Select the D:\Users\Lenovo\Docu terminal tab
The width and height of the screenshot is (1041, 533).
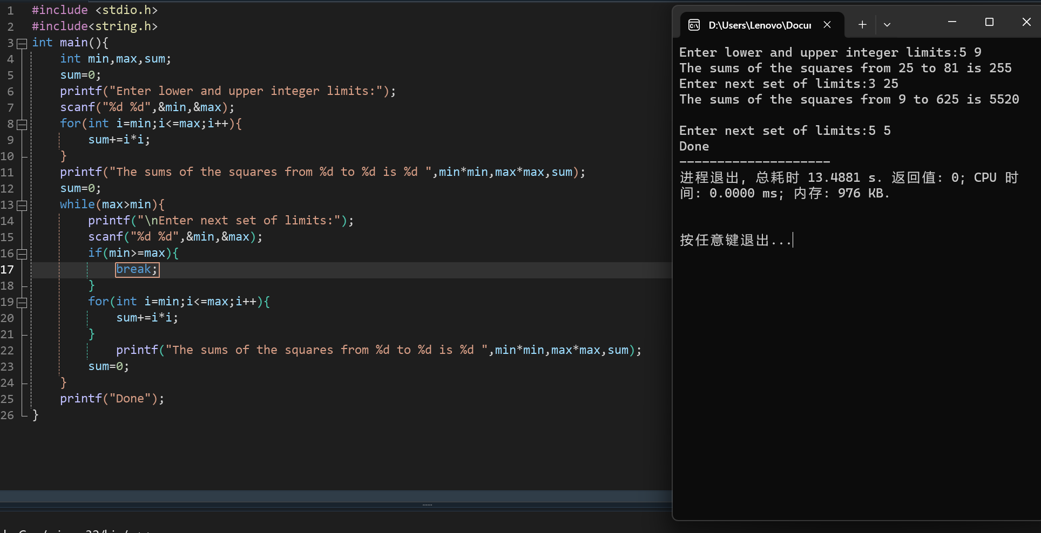(x=759, y=25)
